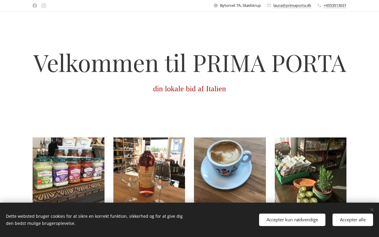Click the Velkommen til PRIMA PORTA heading
This screenshot has width=379, height=237.
pos(189,63)
